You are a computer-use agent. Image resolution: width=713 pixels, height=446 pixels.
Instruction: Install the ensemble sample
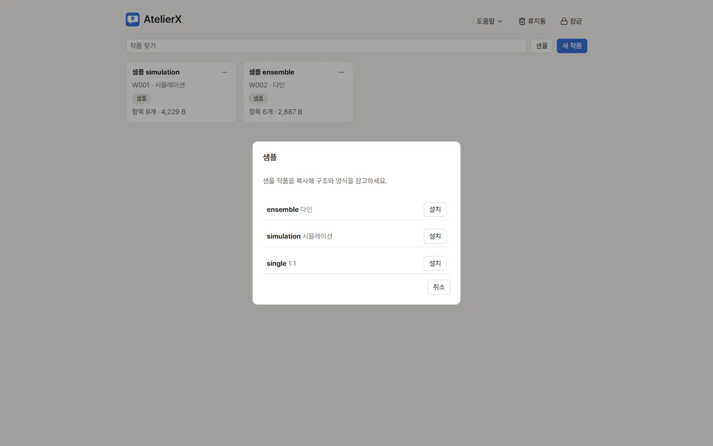tap(434, 210)
